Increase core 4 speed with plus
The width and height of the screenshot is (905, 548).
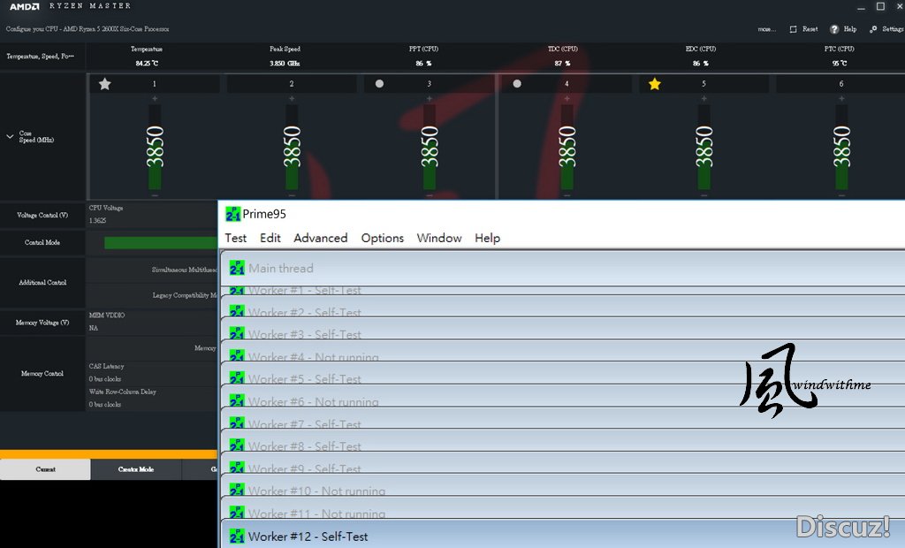pyautogui.click(x=567, y=99)
